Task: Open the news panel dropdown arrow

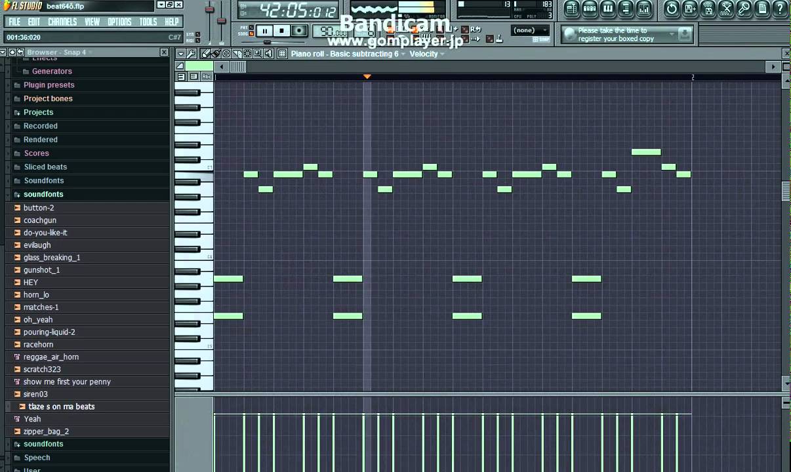Action: (x=671, y=33)
